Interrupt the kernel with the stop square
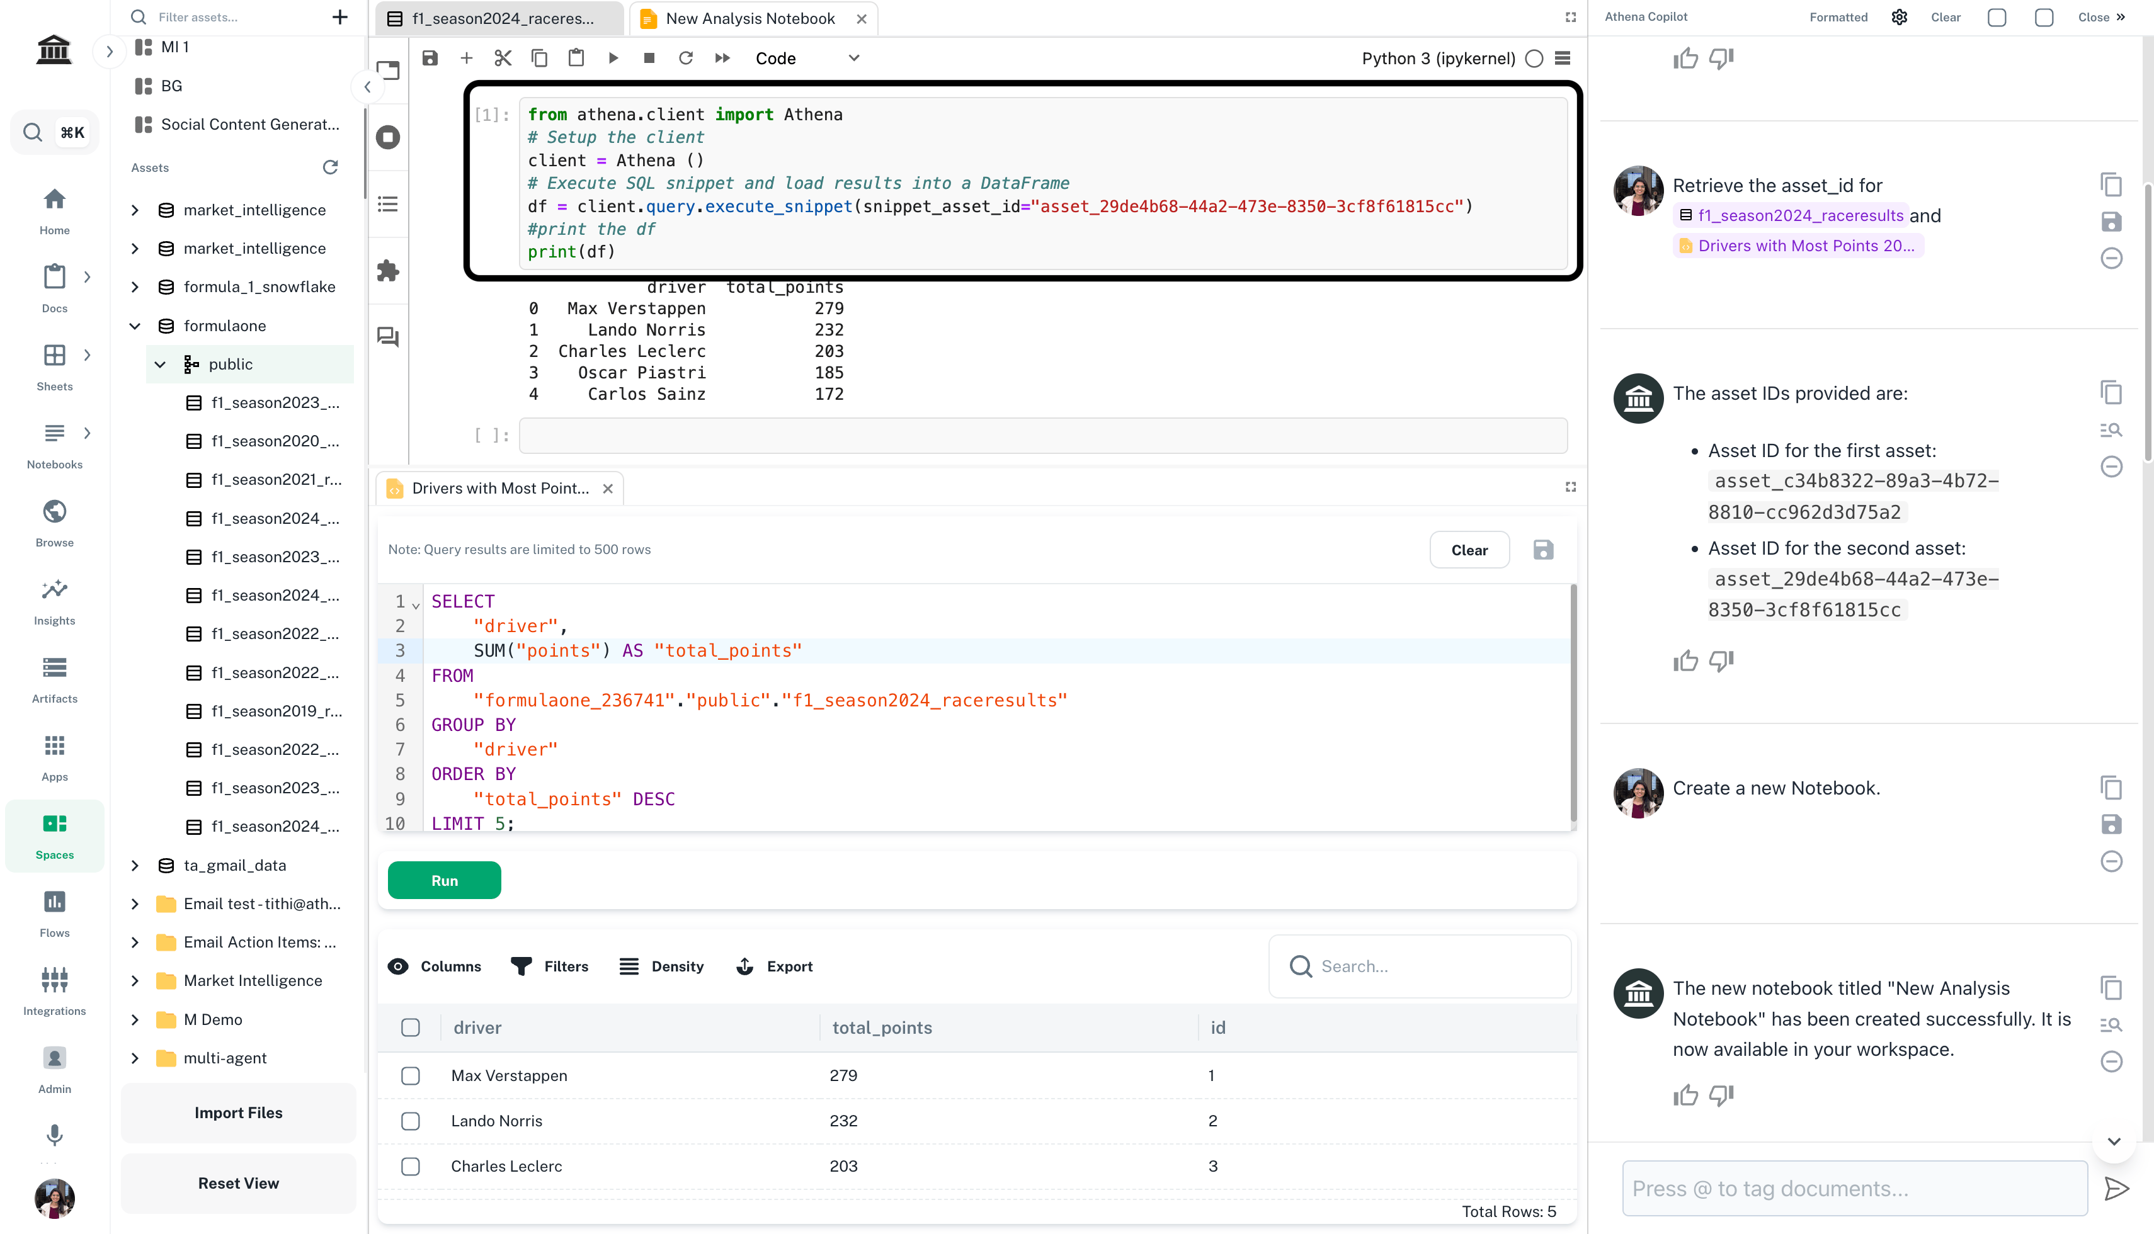The image size is (2154, 1234). pyautogui.click(x=649, y=58)
